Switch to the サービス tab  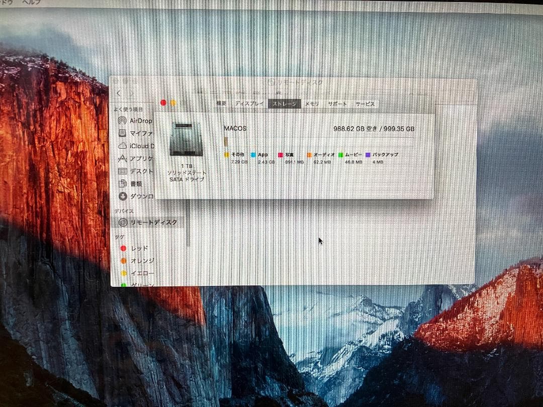point(366,104)
